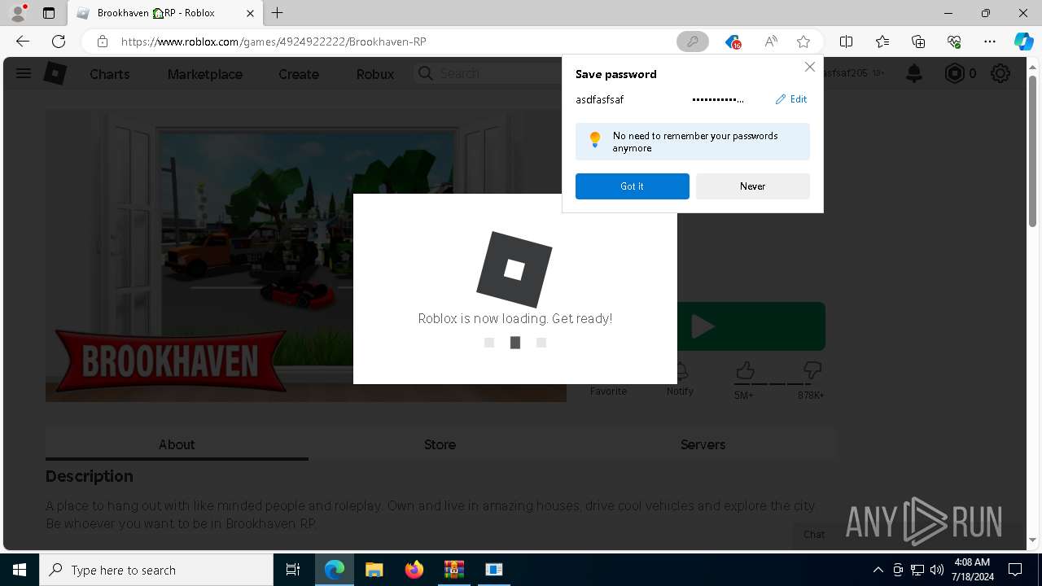Edit the saved password entry
Image resolution: width=1042 pixels, height=586 pixels.
point(791,99)
